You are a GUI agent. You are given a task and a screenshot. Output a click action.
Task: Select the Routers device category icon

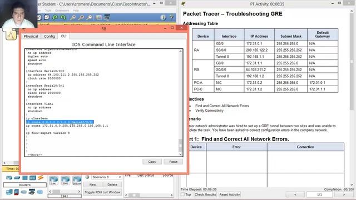click(x=9, y=178)
